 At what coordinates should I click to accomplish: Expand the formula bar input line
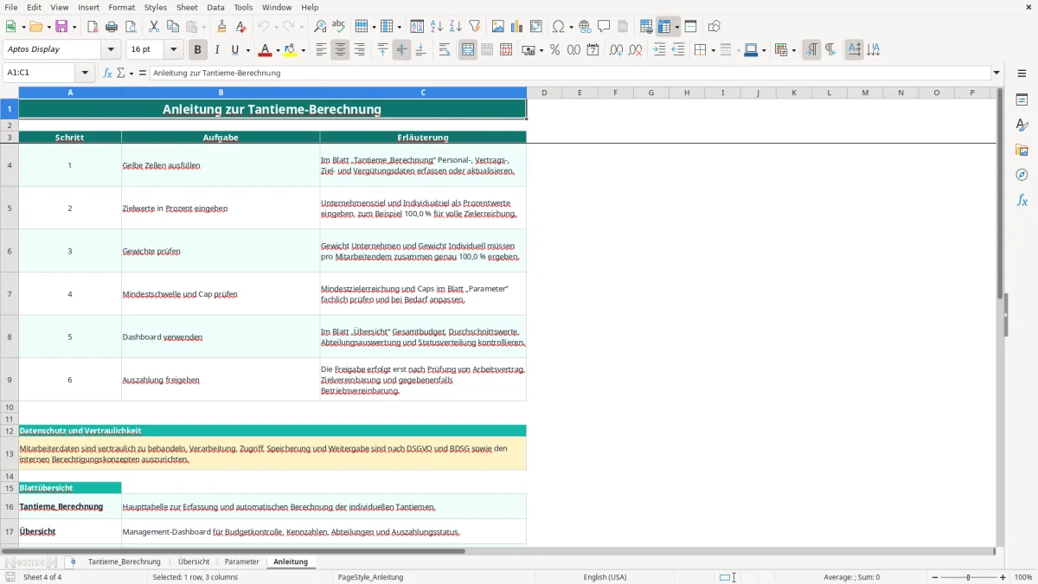coord(996,73)
